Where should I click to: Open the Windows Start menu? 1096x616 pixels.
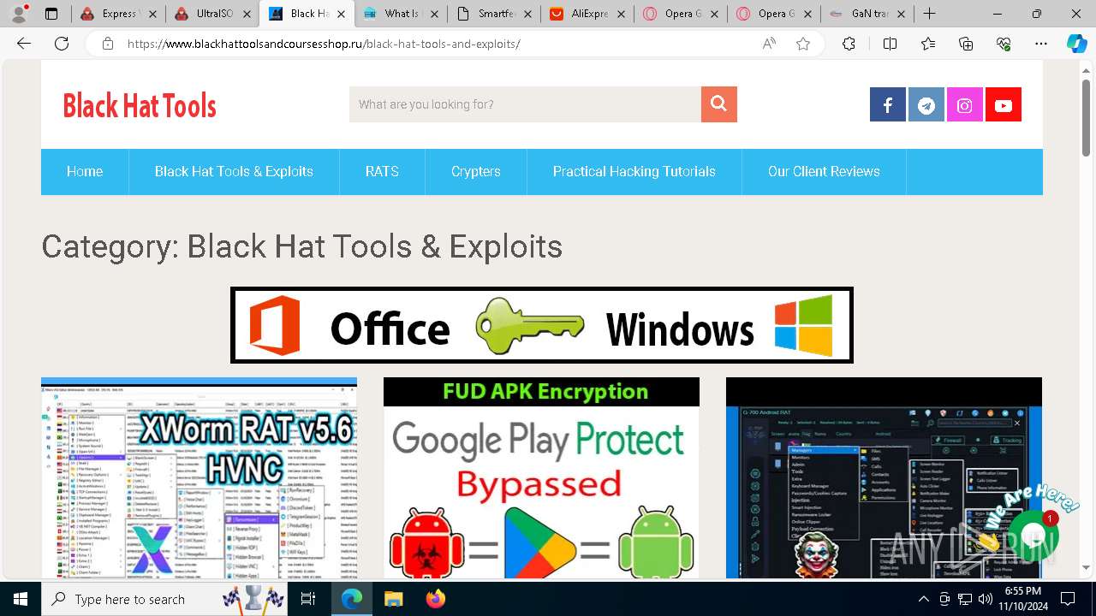tap(21, 599)
